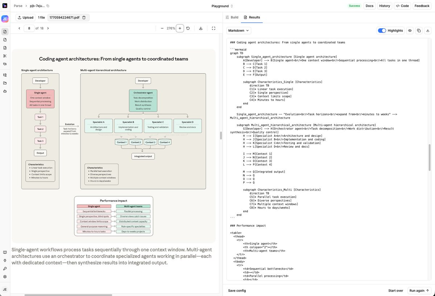Download the PDF from the viewer toolbar
Screen dimensions: 435x296
pos(201,28)
